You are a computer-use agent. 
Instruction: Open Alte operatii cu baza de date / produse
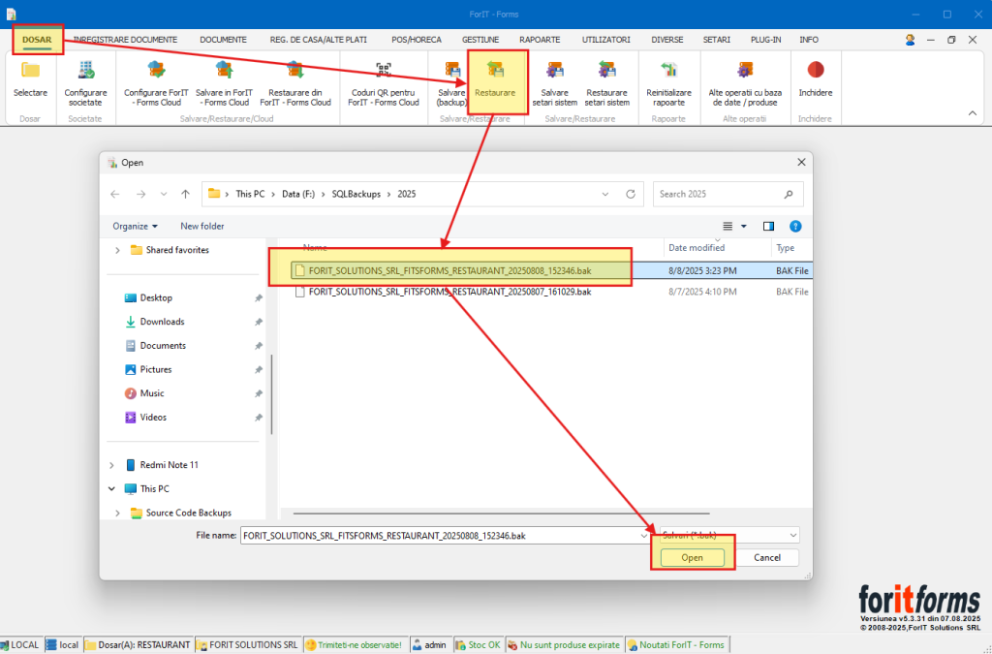point(745,83)
